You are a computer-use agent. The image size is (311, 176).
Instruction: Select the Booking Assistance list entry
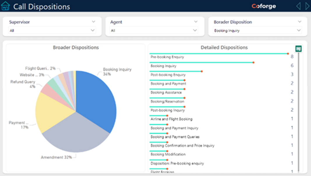tap(166, 93)
